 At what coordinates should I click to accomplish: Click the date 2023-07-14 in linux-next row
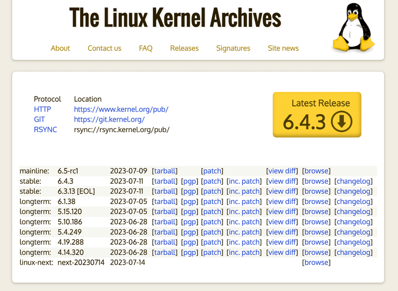coord(127,262)
